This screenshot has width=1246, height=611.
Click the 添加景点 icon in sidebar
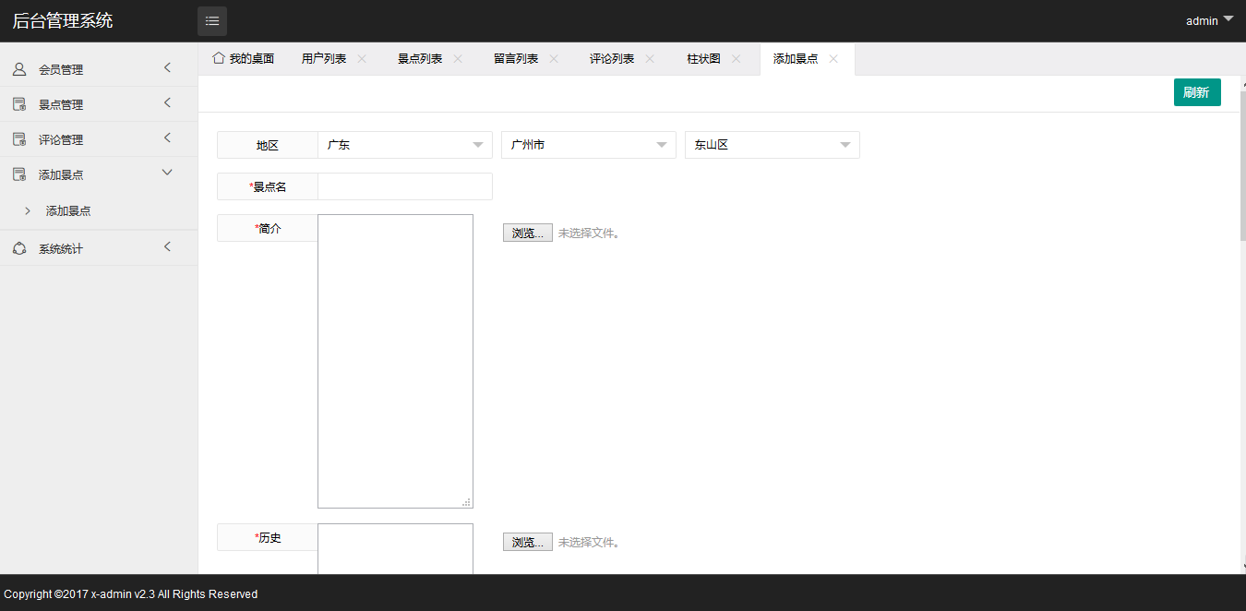(18, 174)
